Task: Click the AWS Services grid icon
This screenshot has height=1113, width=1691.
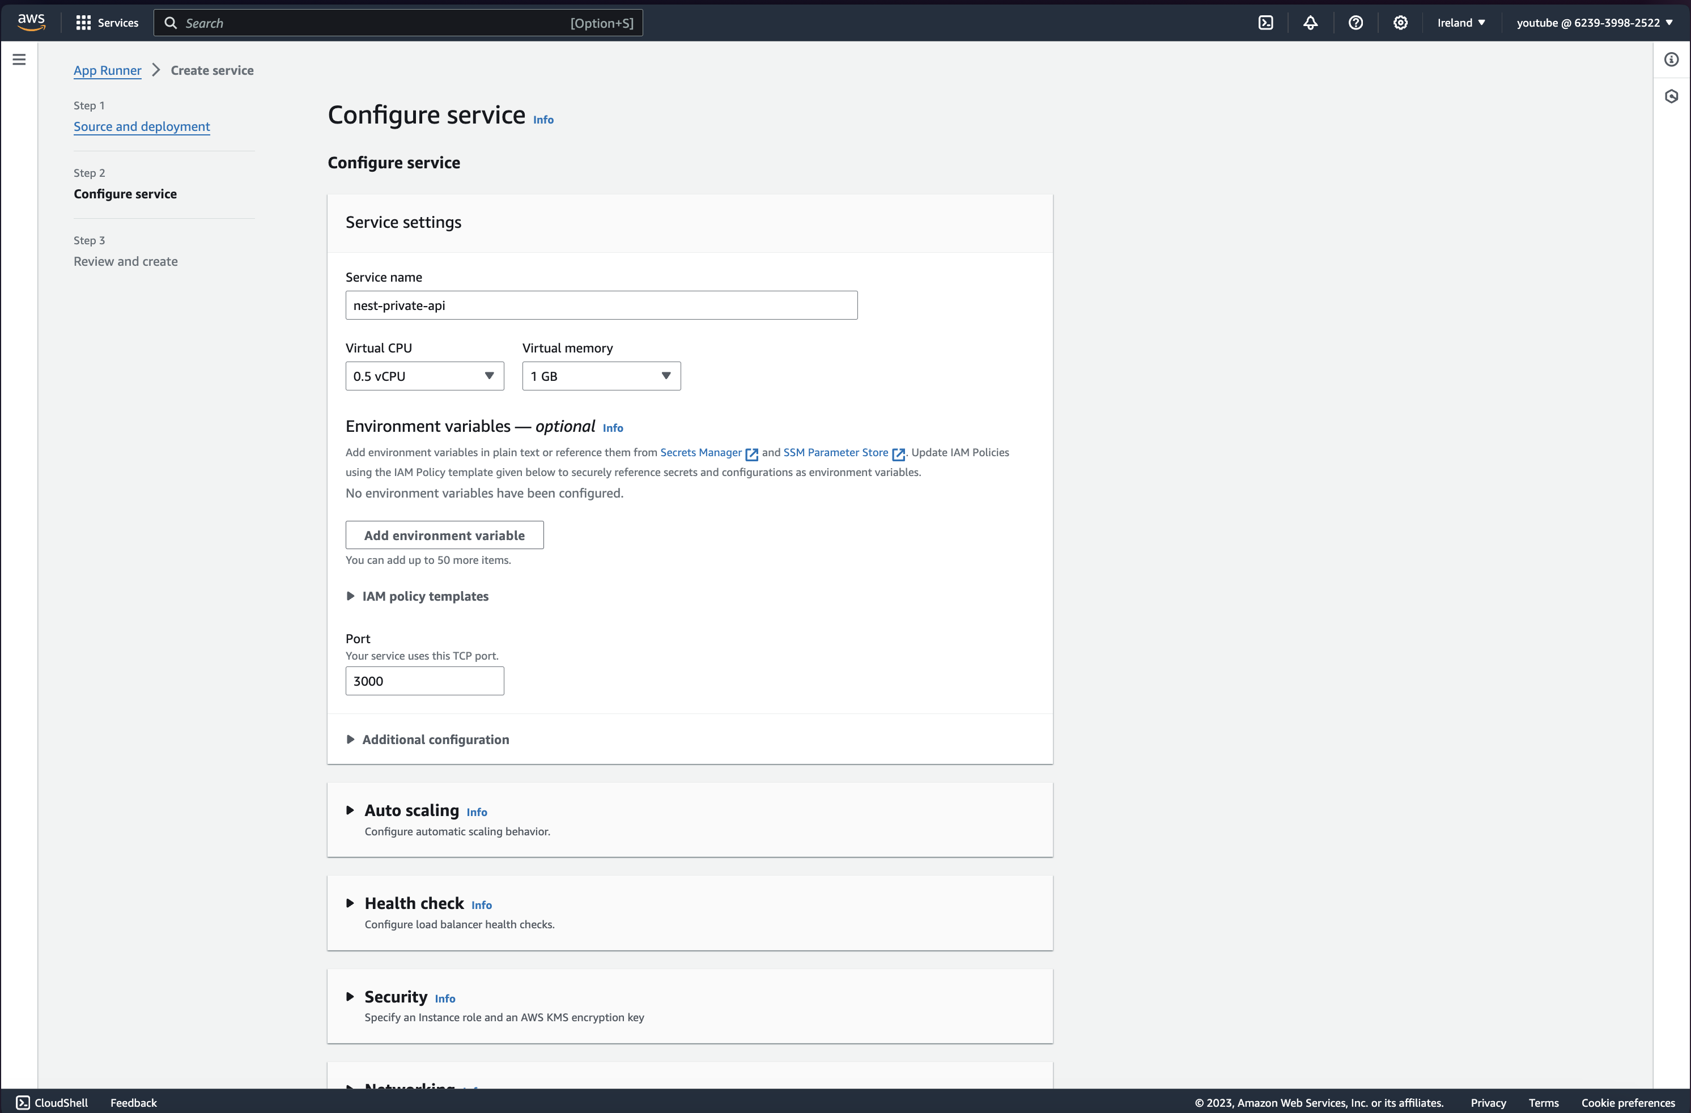Action: coord(83,22)
